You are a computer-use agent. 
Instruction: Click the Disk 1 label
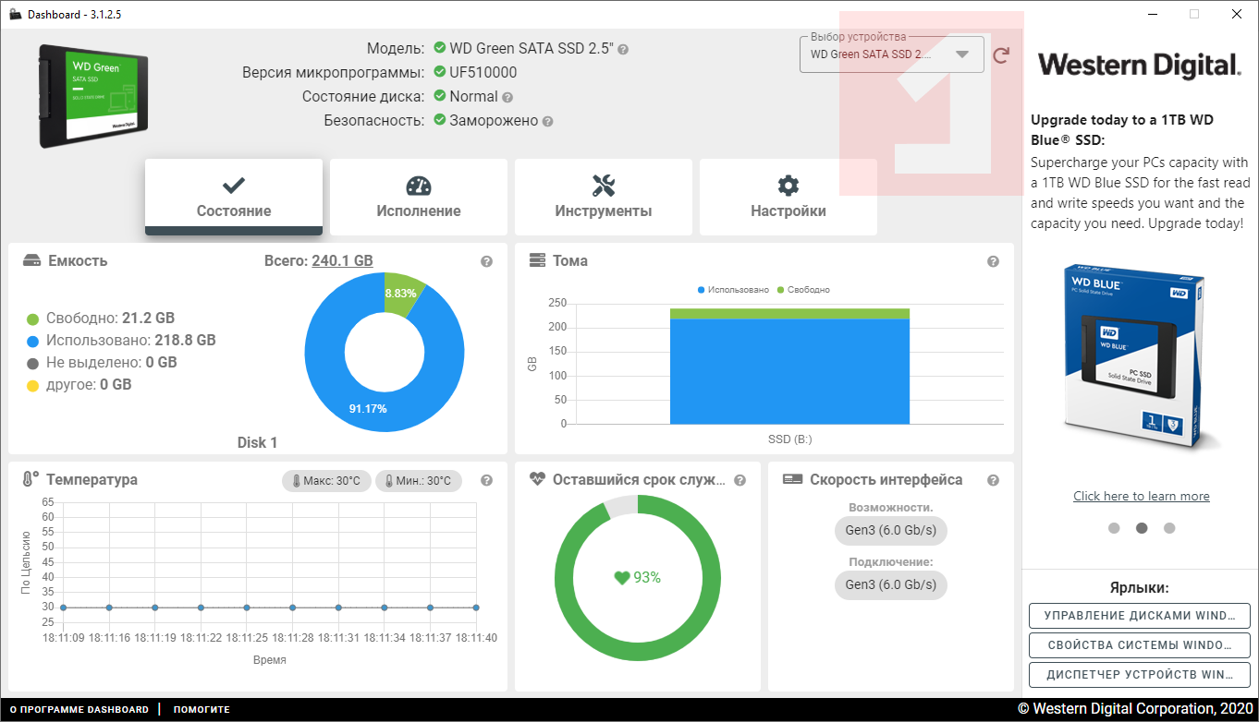(x=257, y=442)
